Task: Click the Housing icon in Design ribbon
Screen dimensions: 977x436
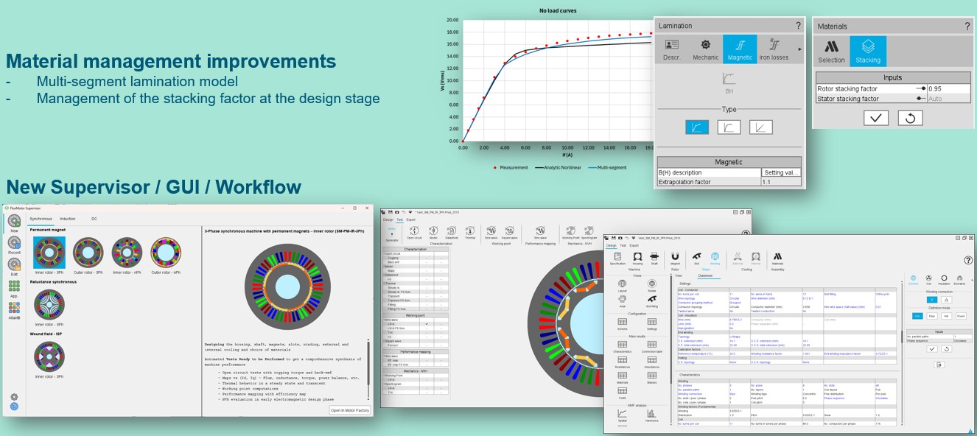Action: click(x=637, y=259)
